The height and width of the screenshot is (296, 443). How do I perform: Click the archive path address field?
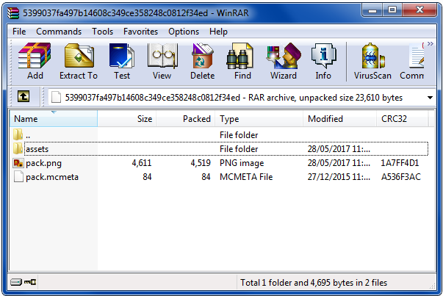pos(242,98)
